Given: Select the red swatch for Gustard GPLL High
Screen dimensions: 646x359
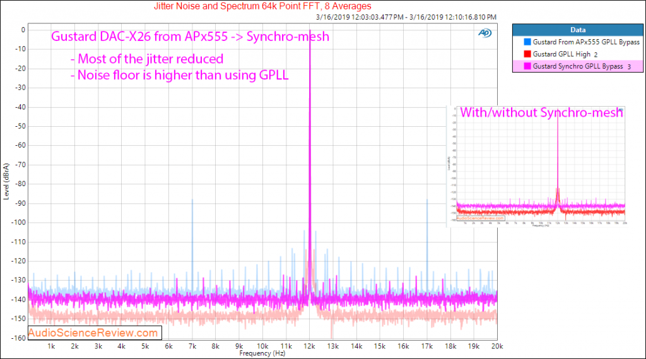Looking at the screenshot, I should click(x=527, y=54).
